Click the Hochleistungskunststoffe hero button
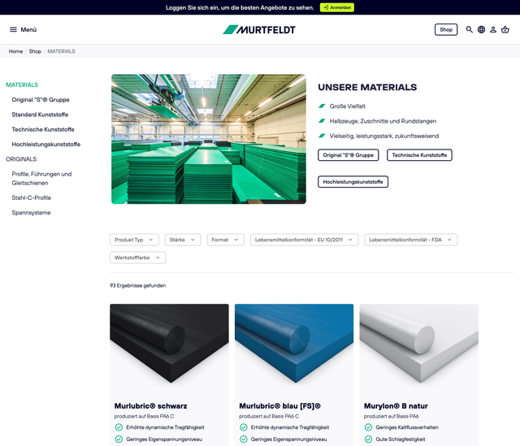520x446 pixels. (353, 182)
